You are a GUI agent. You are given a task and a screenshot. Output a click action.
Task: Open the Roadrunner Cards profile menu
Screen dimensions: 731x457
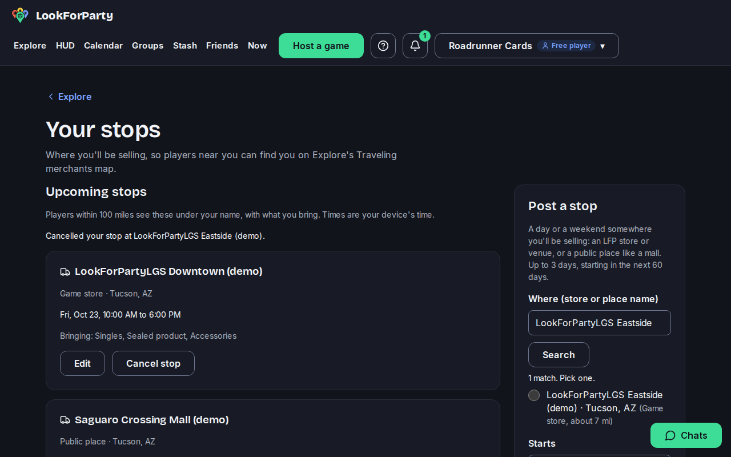527,46
